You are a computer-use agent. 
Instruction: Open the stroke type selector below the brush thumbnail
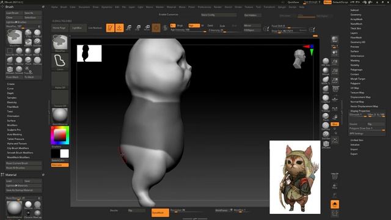click(60, 62)
